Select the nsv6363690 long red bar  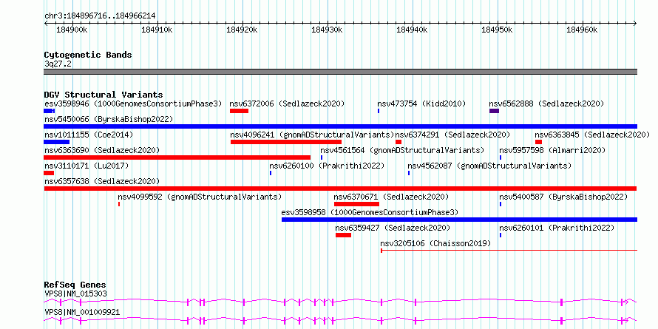click(177, 157)
